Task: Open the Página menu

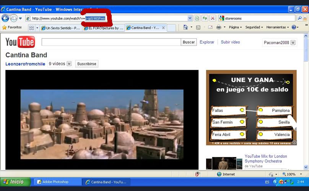Action: coord(235,27)
